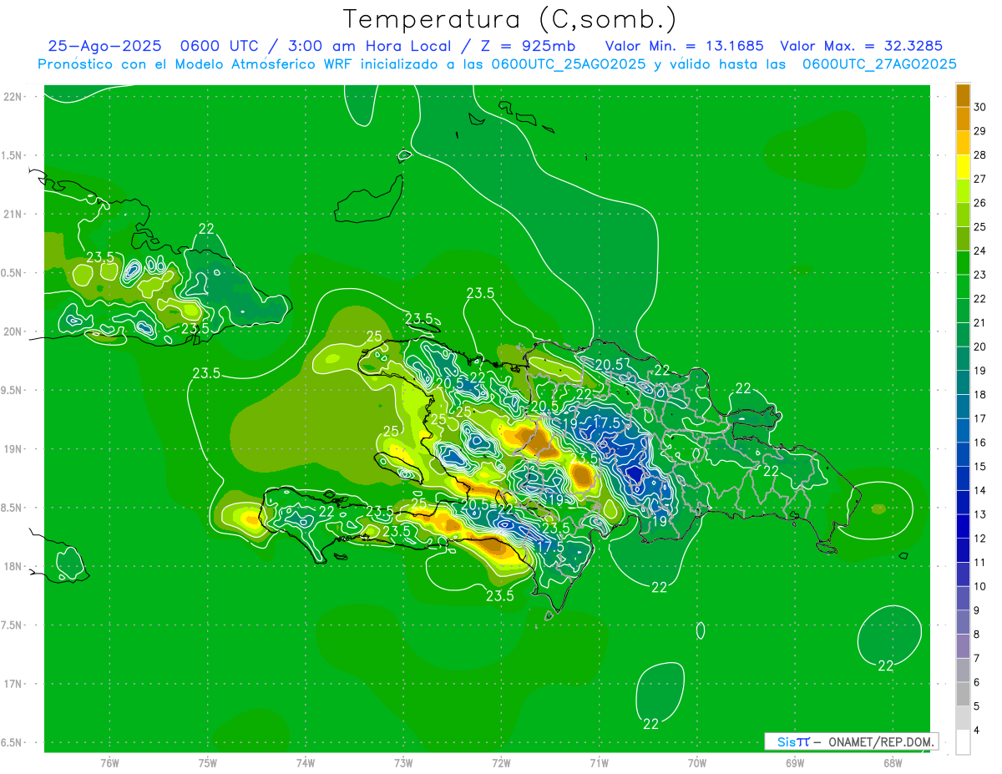Click the purple legend swatch between 7 and 8

[x=963, y=646]
